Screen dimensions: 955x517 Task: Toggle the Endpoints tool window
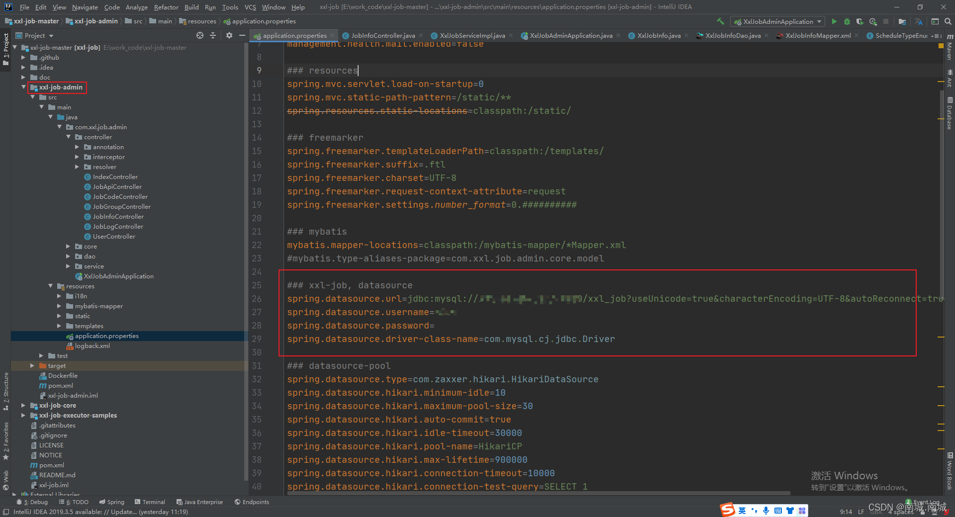pos(252,502)
